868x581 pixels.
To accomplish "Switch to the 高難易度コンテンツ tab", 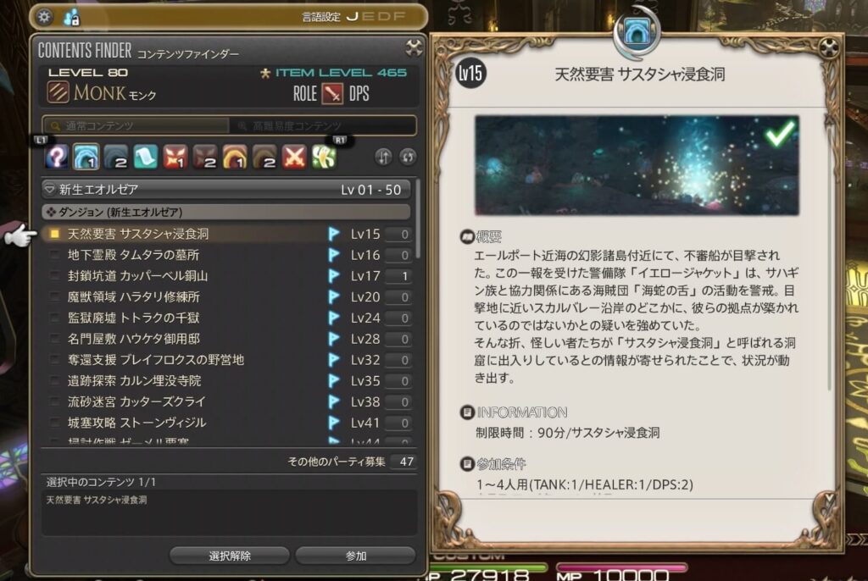I will click(x=322, y=125).
